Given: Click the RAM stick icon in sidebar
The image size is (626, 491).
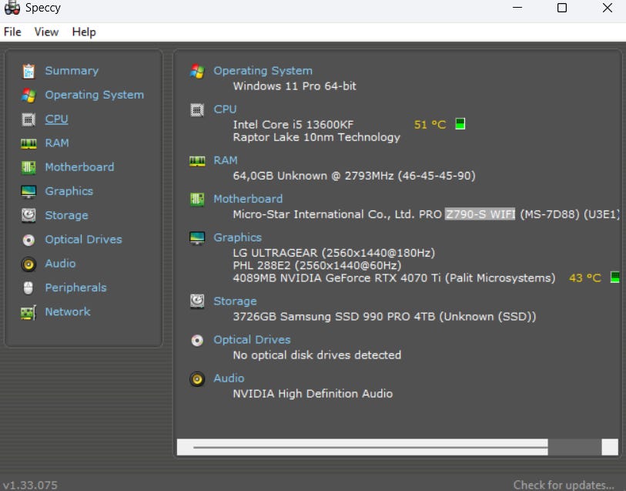Looking at the screenshot, I should [28, 143].
